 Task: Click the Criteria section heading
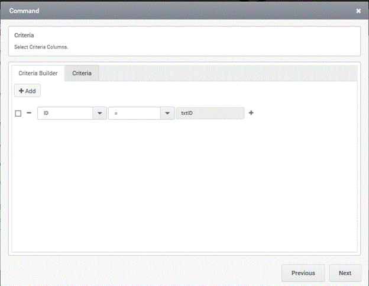(24, 36)
